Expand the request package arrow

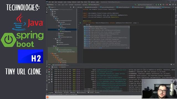point(57,33)
